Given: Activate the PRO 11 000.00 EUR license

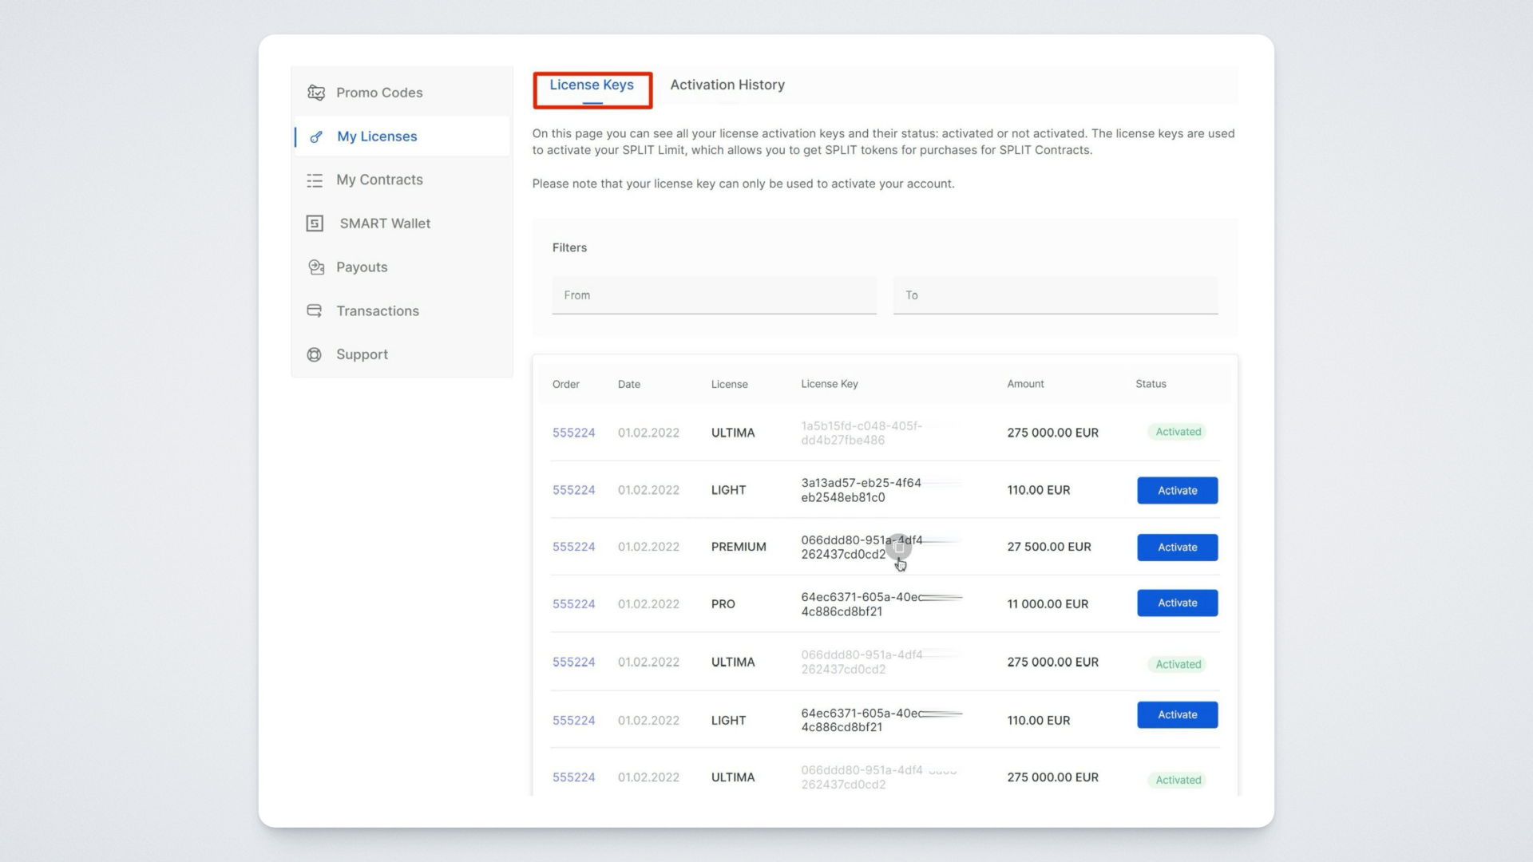Looking at the screenshot, I should (x=1177, y=603).
